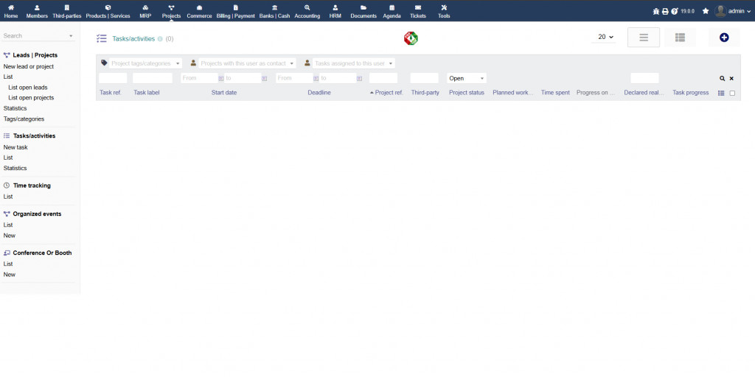Open the online help icon
Screen dimensions: 755x377
[x=675, y=11]
